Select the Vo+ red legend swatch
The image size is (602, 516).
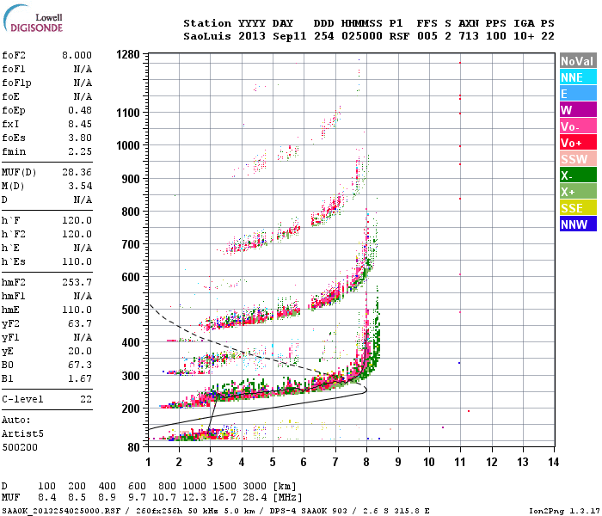pos(578,143)
